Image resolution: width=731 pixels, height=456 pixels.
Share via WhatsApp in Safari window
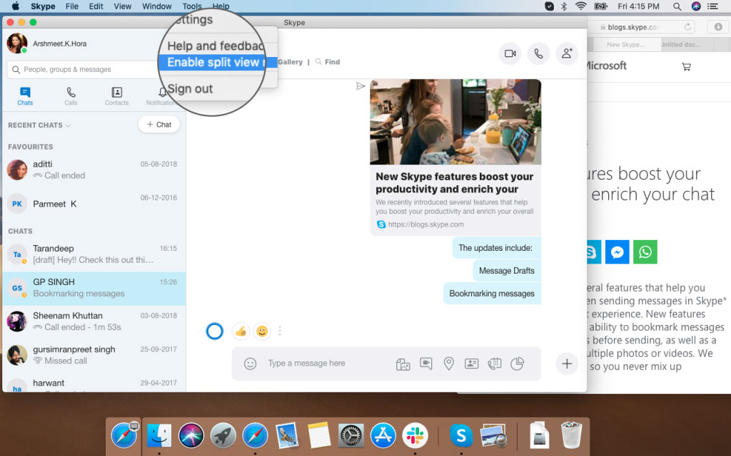(645, 252)
